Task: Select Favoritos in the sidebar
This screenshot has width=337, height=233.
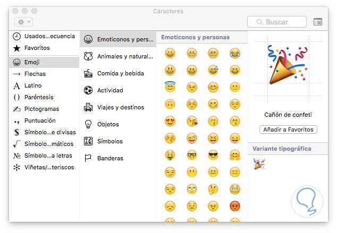Action: coord(37,48)
